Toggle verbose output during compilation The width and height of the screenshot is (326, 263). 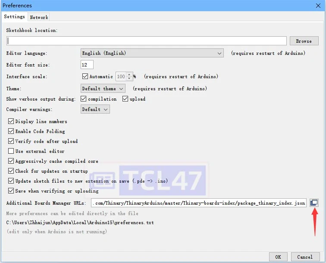[x=83, y=99]
